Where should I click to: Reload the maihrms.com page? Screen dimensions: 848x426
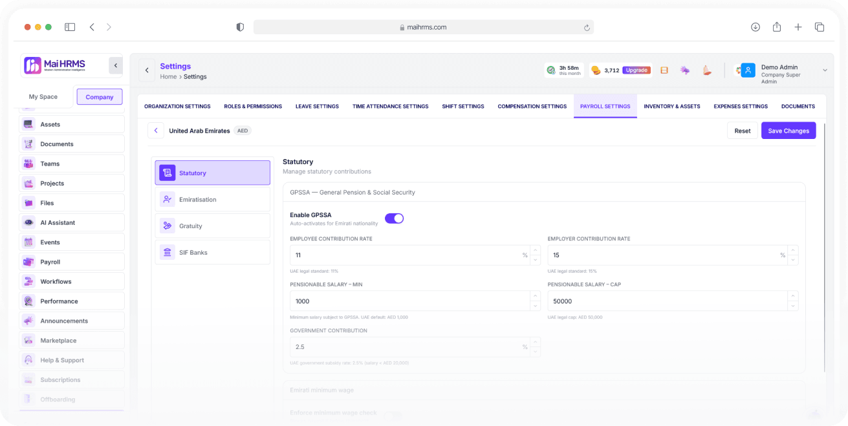pos(587,28)
